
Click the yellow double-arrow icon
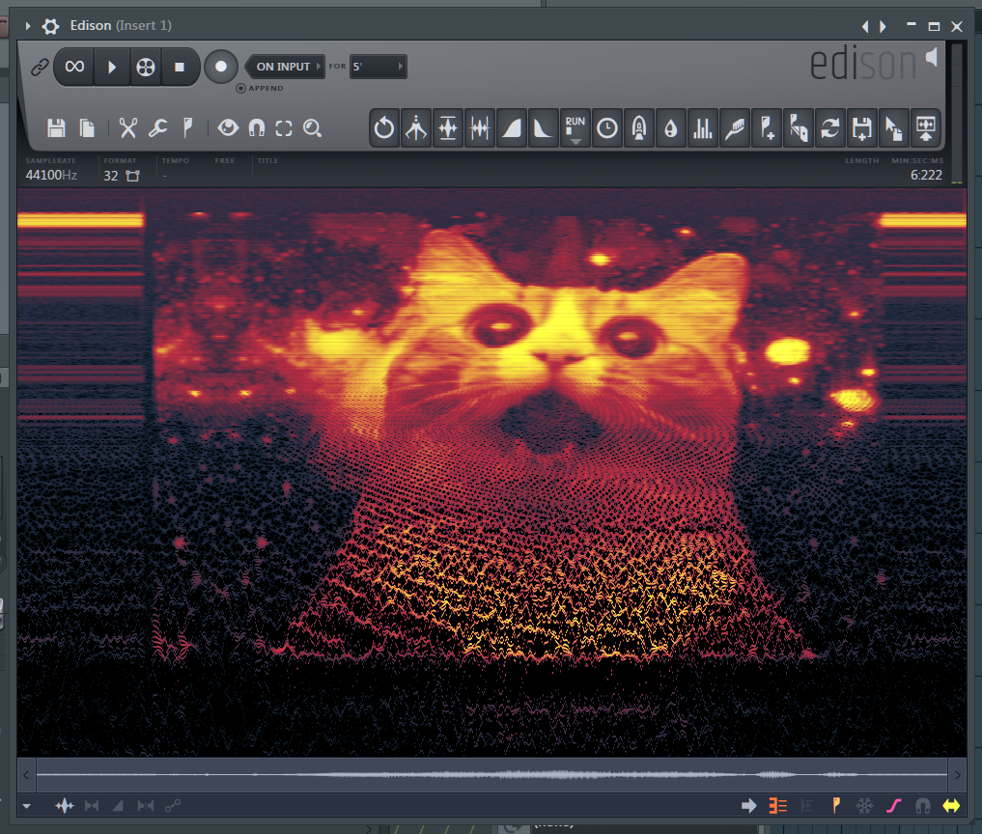[951, 806]
